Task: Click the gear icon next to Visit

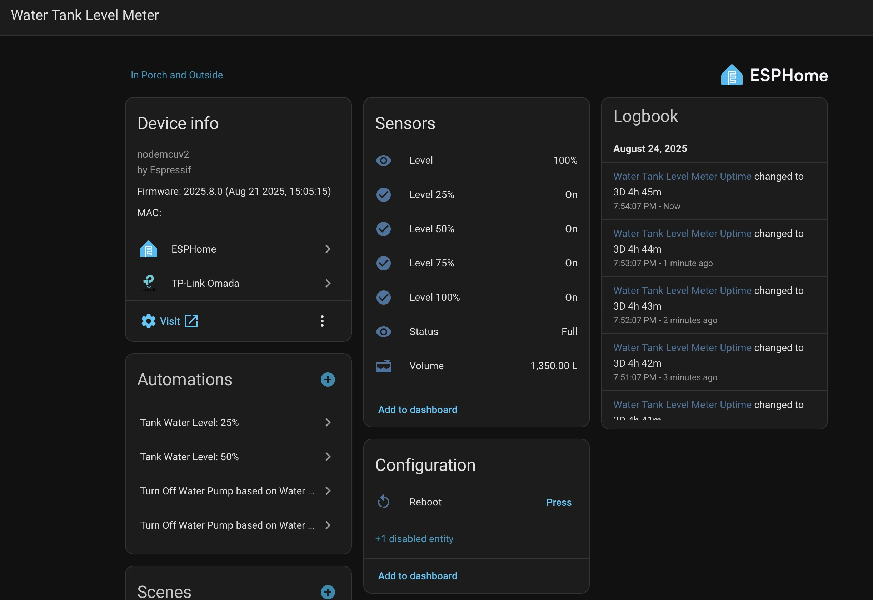Action: [148, 321]
